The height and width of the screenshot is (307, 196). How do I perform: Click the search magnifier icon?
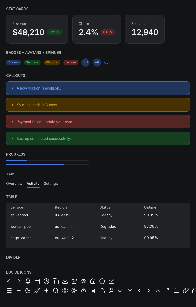(x=56, y=290)
